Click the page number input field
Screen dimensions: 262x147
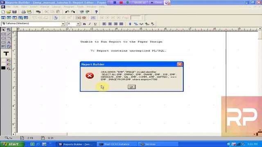pos(136,18)
